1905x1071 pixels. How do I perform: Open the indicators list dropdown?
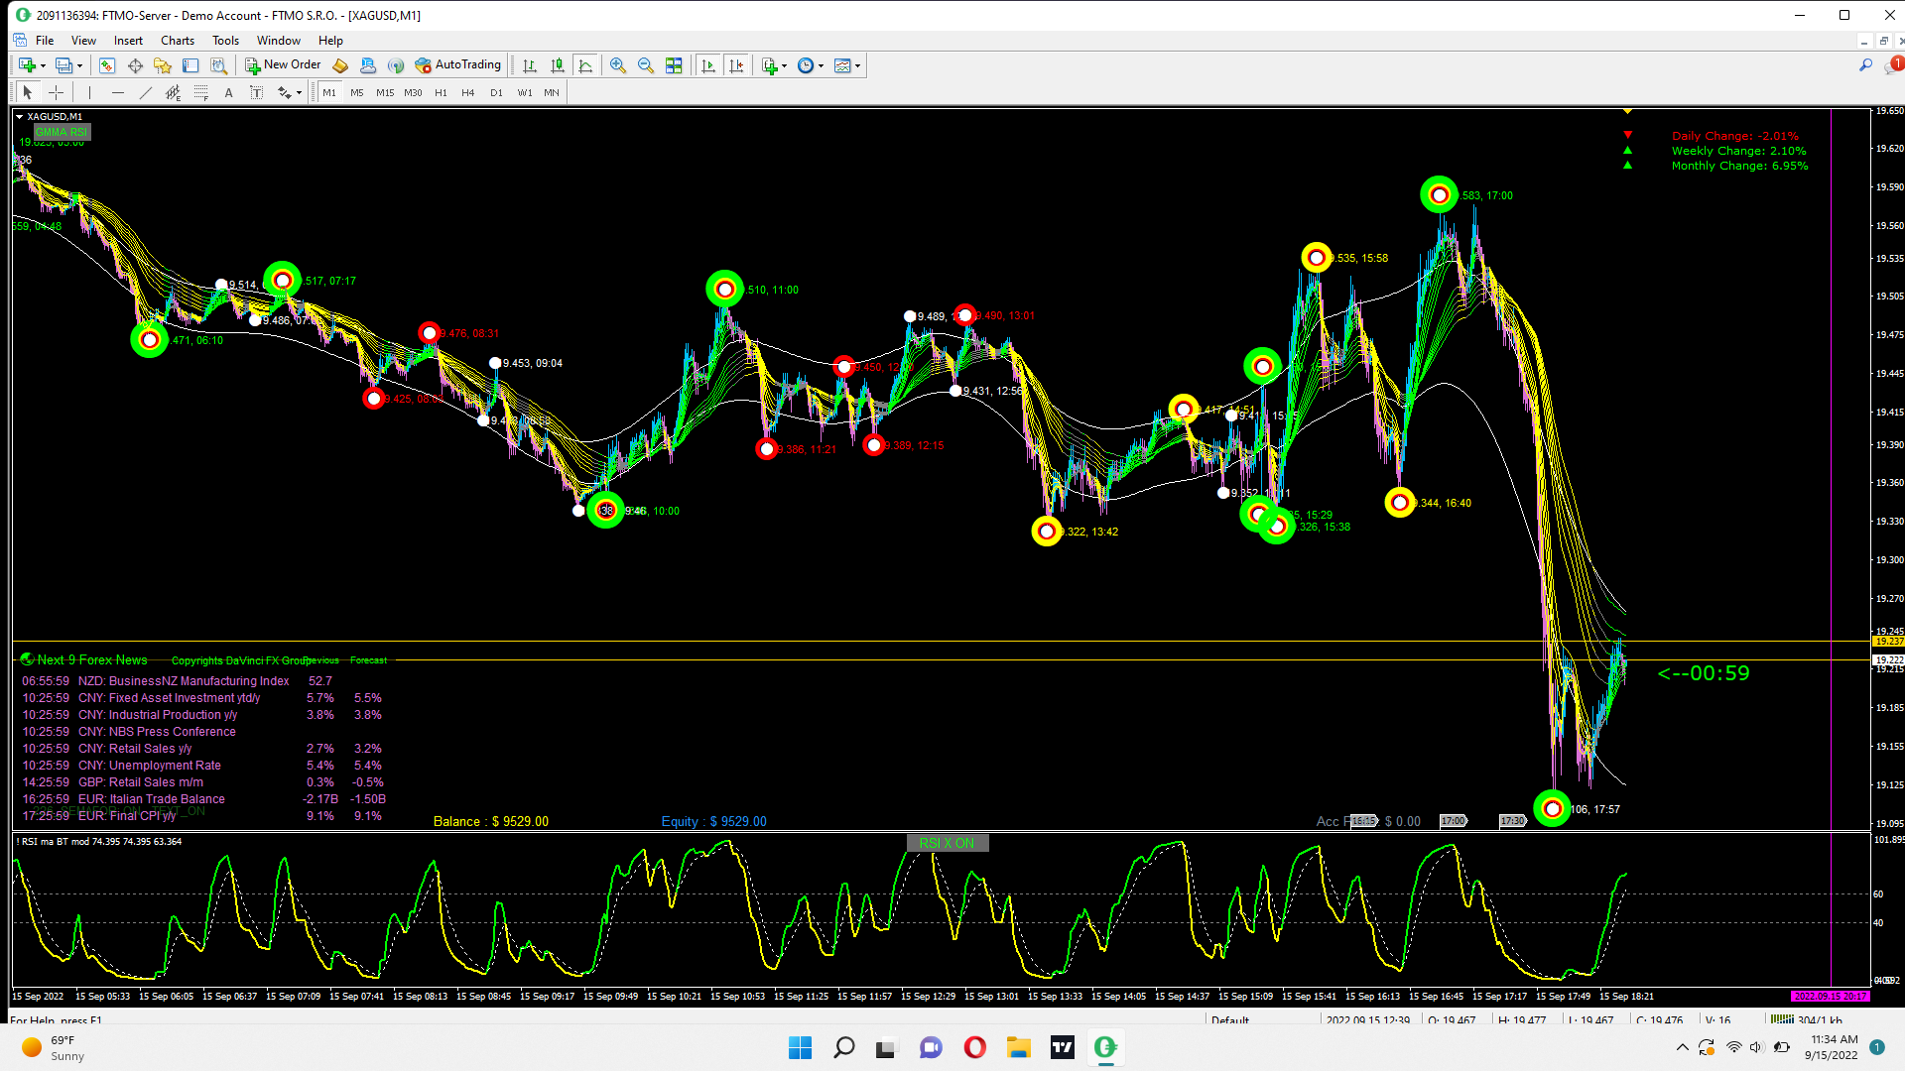tap(784, 66)
